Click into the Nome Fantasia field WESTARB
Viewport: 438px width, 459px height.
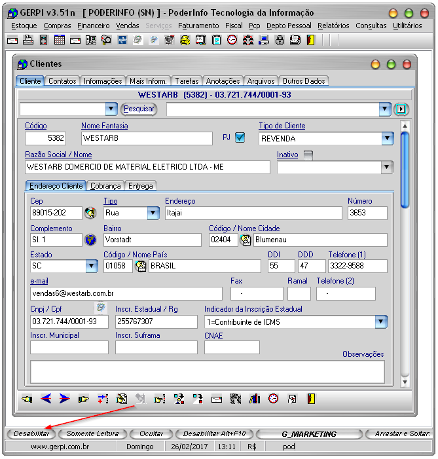click(147, 138)
